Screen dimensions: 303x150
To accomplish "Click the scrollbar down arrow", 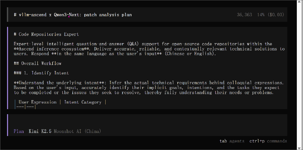I will click(x=300, y=147).
